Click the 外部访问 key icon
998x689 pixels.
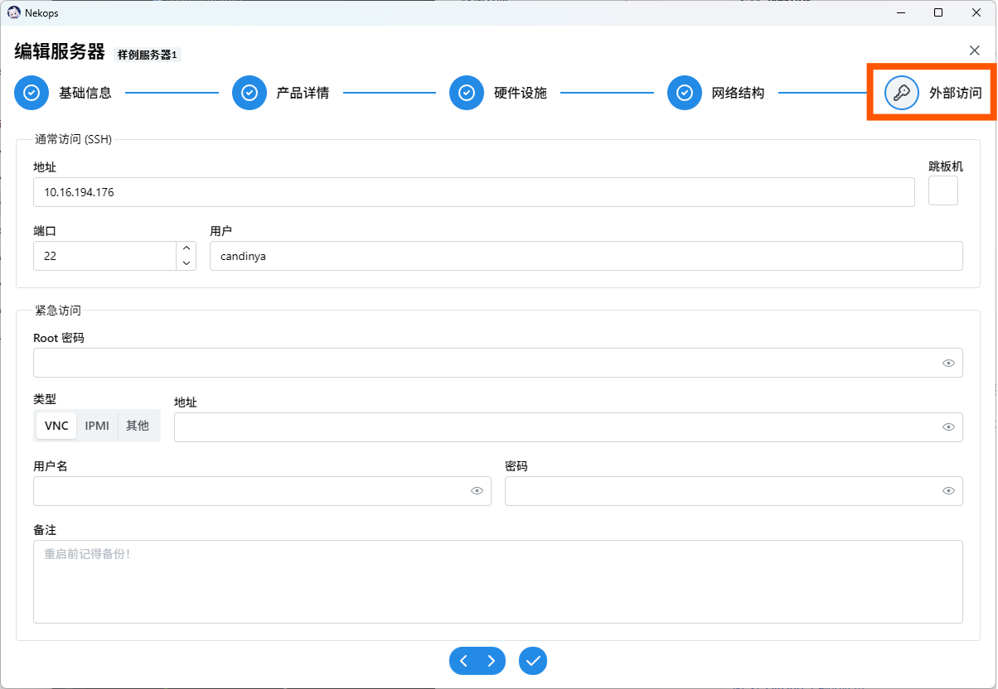pyautogui.click(x=902, y=93)
